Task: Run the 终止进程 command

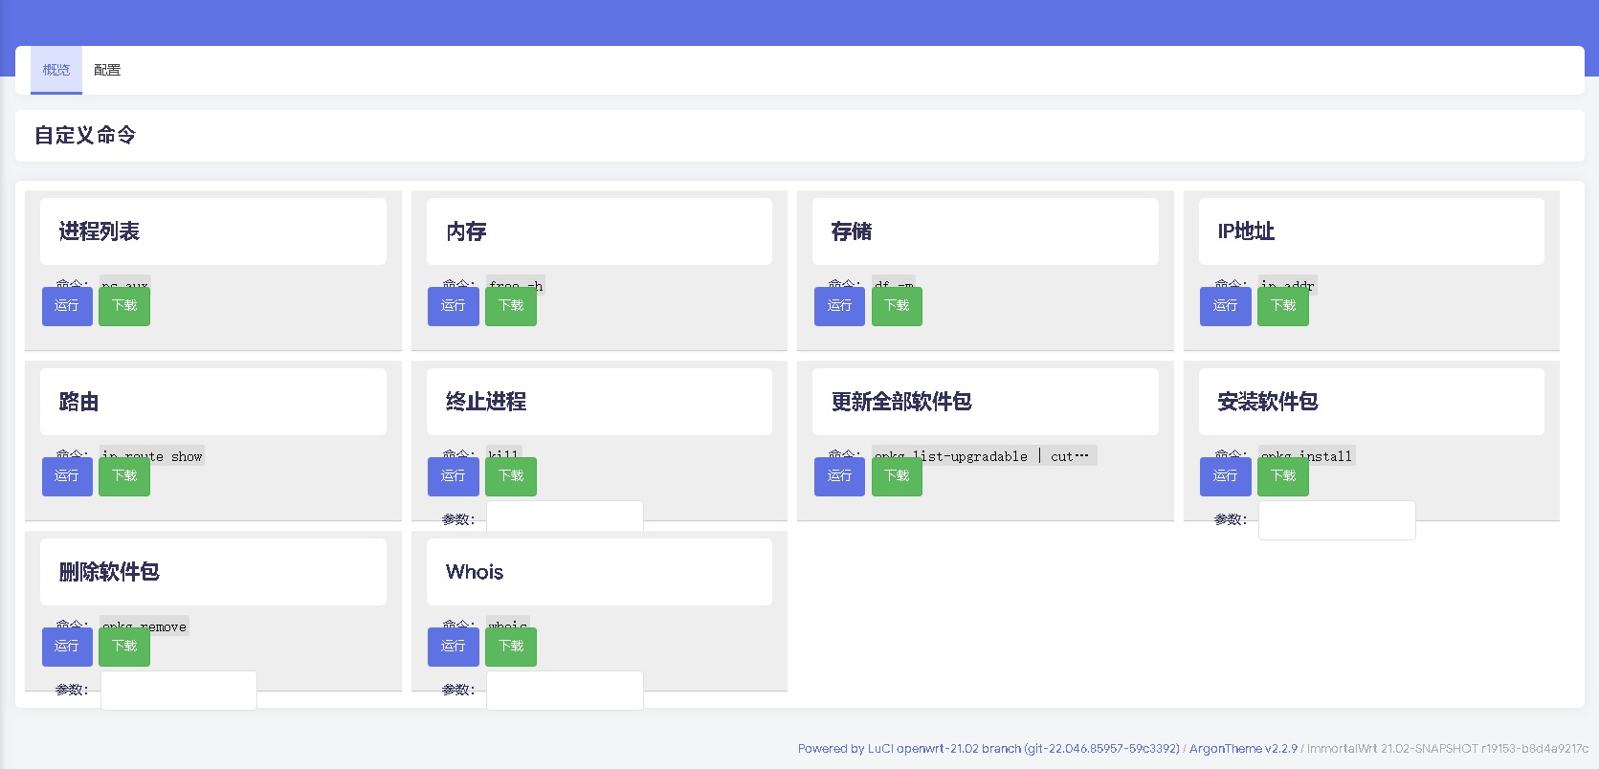Action: point(453,476)
